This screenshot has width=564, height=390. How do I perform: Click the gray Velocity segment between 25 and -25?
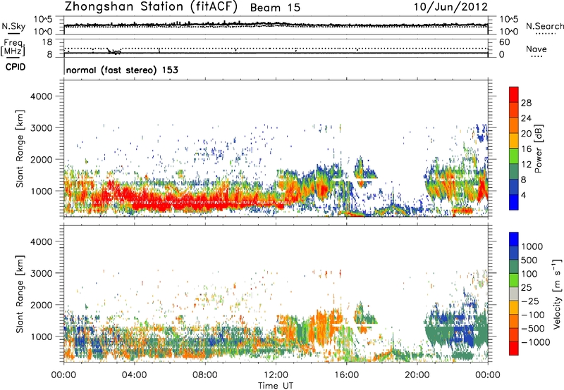click(x=514, y=294)
